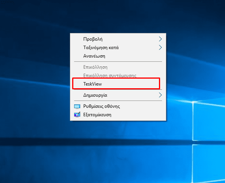The width and height of the screenshot is (225, 183).
Task: Click the separator line under Ανανέωση
Action: pos(118,62)
